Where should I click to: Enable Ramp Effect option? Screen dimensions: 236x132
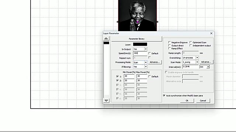click(169, 48)
